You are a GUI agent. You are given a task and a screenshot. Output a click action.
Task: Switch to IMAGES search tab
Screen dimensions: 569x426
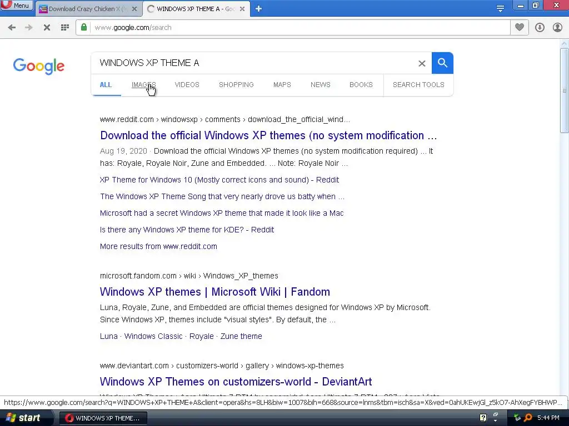[144, 85]
